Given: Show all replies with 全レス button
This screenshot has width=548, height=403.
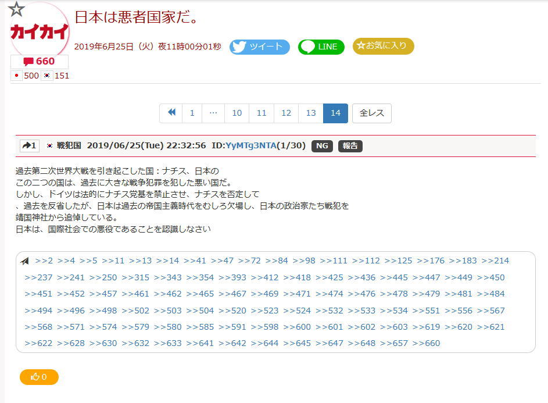Looking at the screenshot, I should coord(371,113).
